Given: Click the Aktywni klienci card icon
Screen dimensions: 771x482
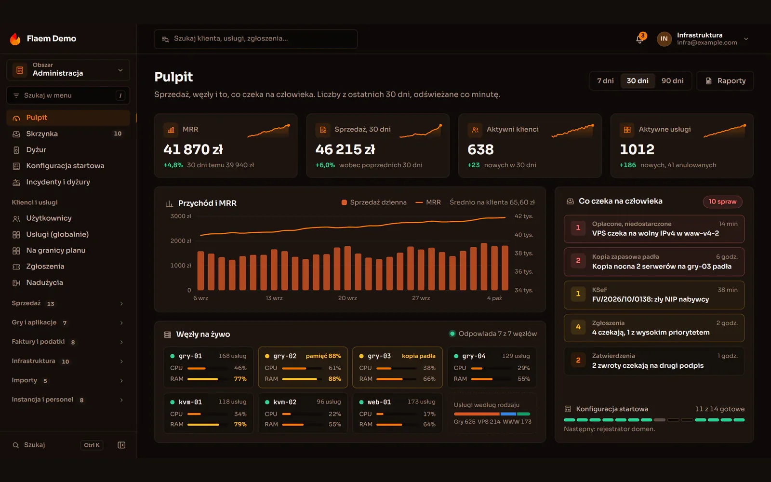Looking at the screenshot, I should [475, 130].
